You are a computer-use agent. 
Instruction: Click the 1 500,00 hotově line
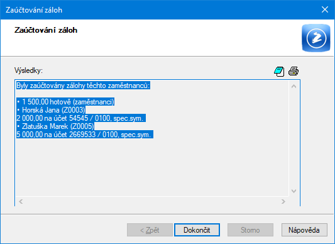(65, 102)
